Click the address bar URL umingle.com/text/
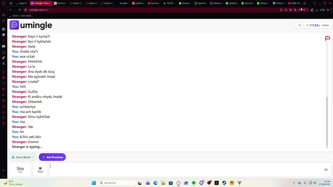333x187 pixels. tap(39, 10)
